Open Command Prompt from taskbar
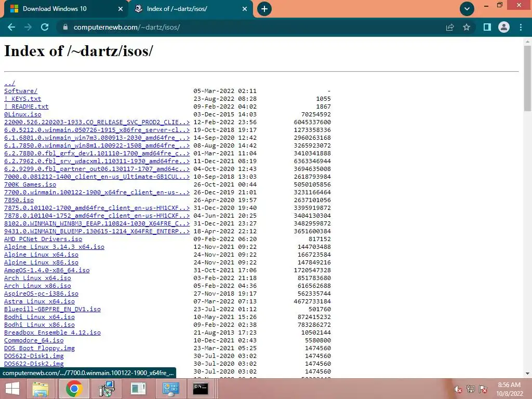Screen dimensions: 532x399 tap(201, 389)
